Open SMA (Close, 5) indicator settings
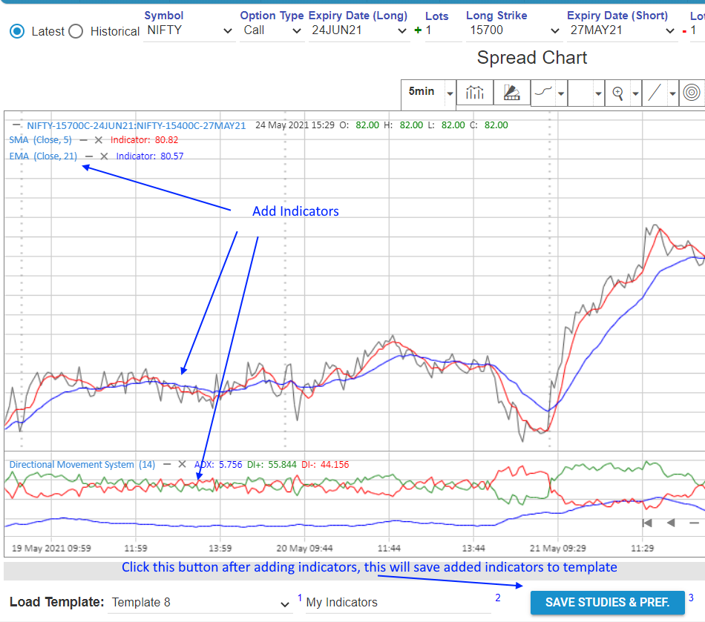705x622 pixels. coord(41,139)
